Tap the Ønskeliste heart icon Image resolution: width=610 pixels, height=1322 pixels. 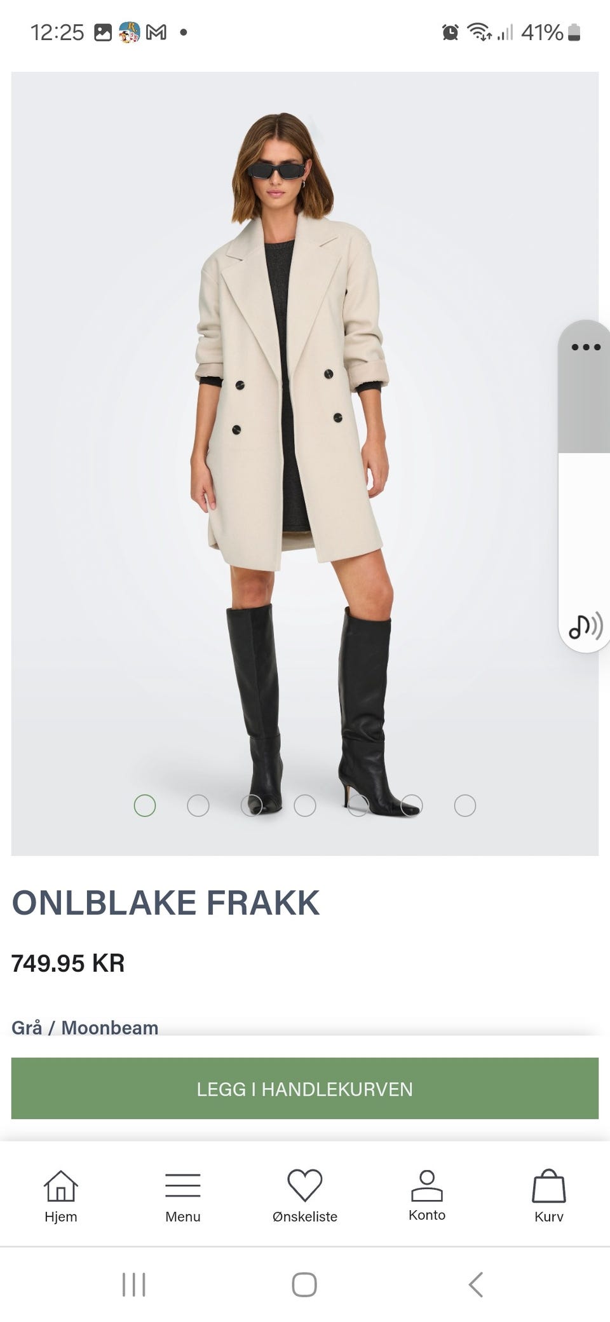(305, 1186)
